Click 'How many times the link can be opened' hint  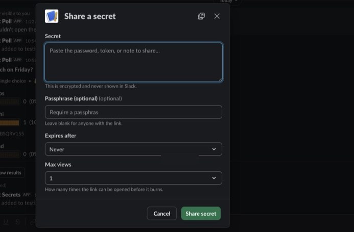pyautogui.click(x=104, y=189)
